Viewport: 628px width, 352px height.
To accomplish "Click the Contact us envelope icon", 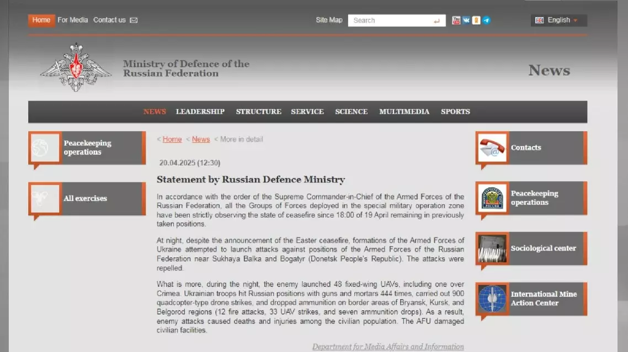I will pyautogui.click(x=134, y=20).
